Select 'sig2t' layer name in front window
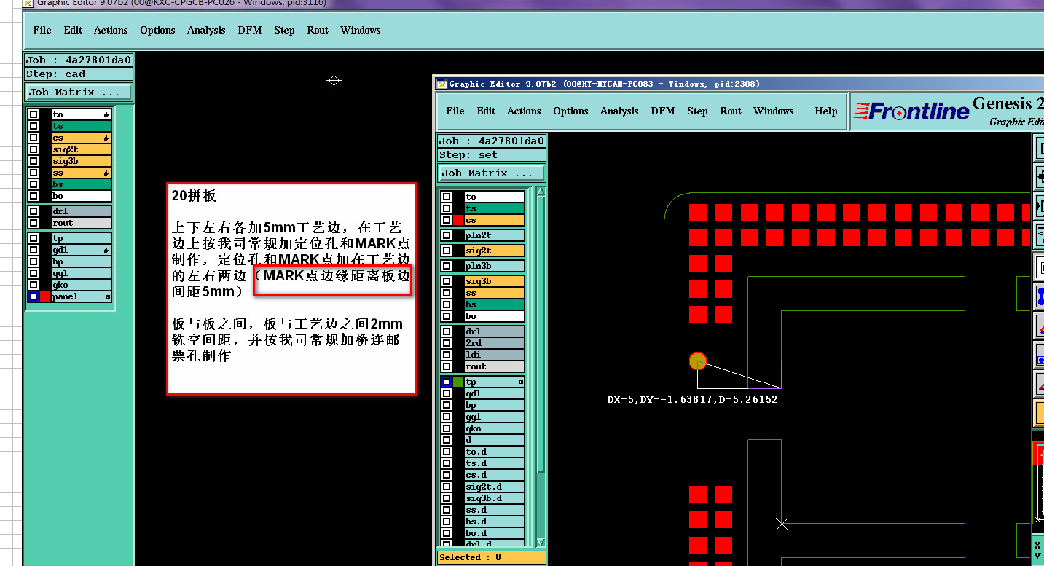The width and height of the screenshot is (1044, 566). click(x=495, y=251)
